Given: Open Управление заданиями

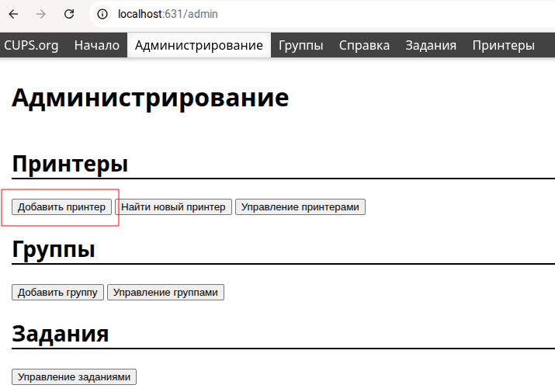Looking at the screenshot, I should tap(74, 376).
